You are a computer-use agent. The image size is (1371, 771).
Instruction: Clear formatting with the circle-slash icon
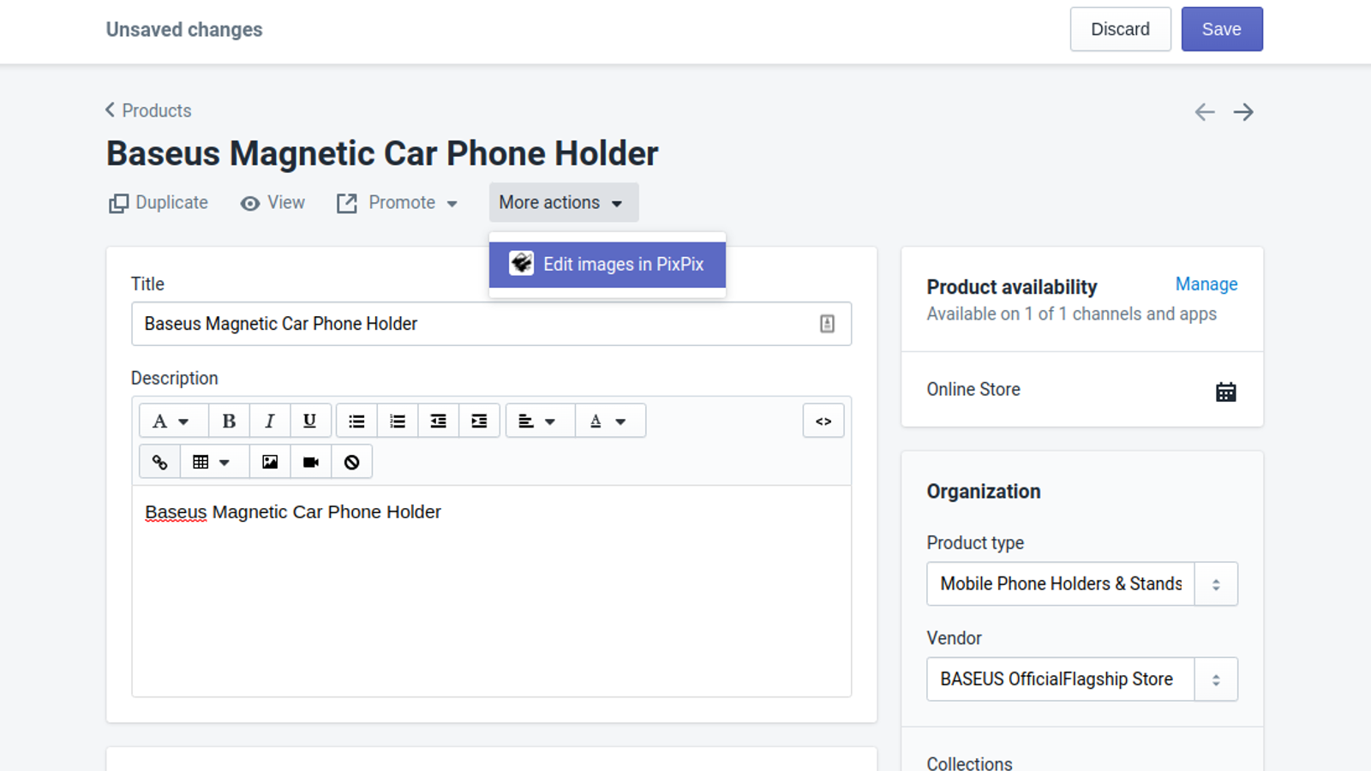pyautogui.click(x=351, y=462)
